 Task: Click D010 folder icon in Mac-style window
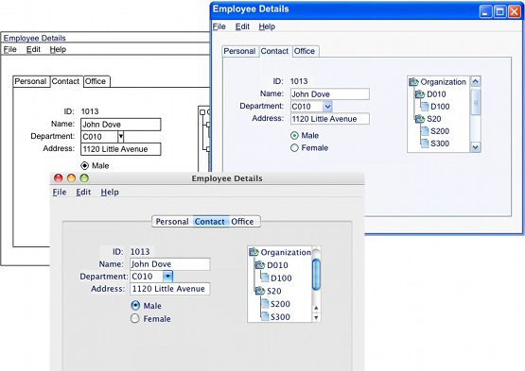click(260, 265)
